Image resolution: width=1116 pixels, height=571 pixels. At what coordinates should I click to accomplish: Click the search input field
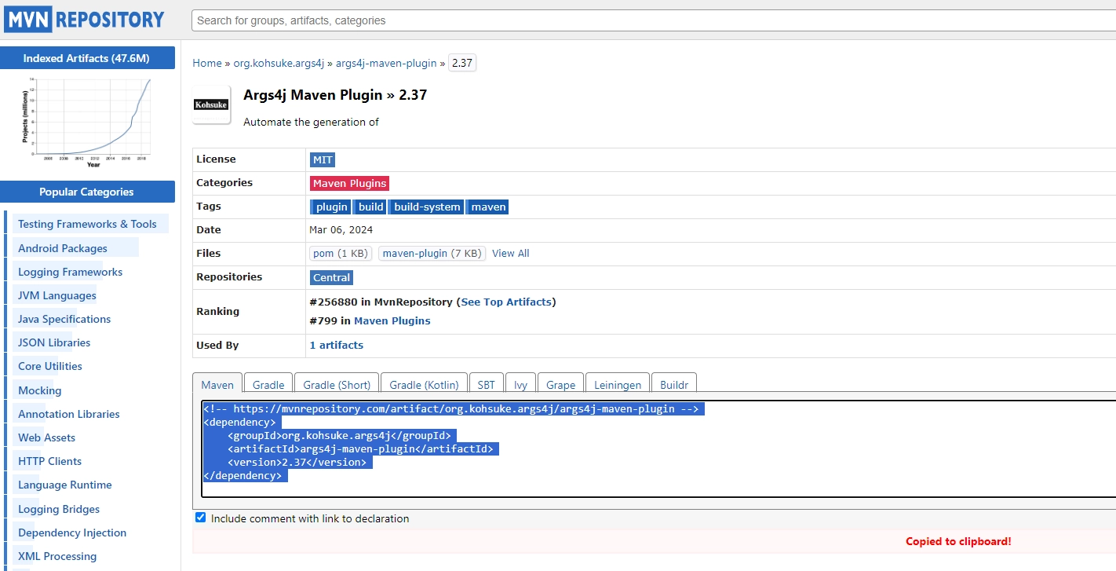[x=549, y=20]
